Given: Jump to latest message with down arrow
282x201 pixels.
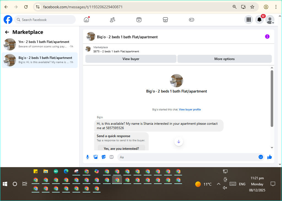Looking at the screenshot, I should click(178, 142).
